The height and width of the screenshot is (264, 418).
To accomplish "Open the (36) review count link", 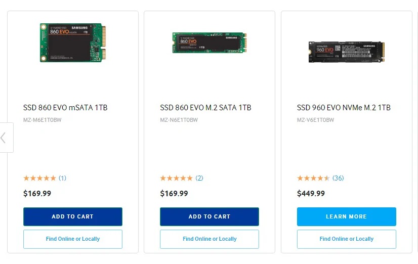I will pyautogui.click(x=338, y=178).
